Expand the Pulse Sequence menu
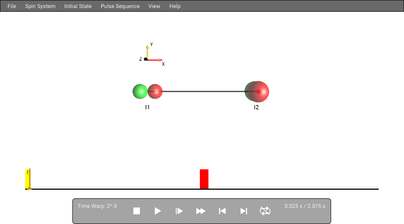The width and height of the screenshot is (404, 224). 120,6
